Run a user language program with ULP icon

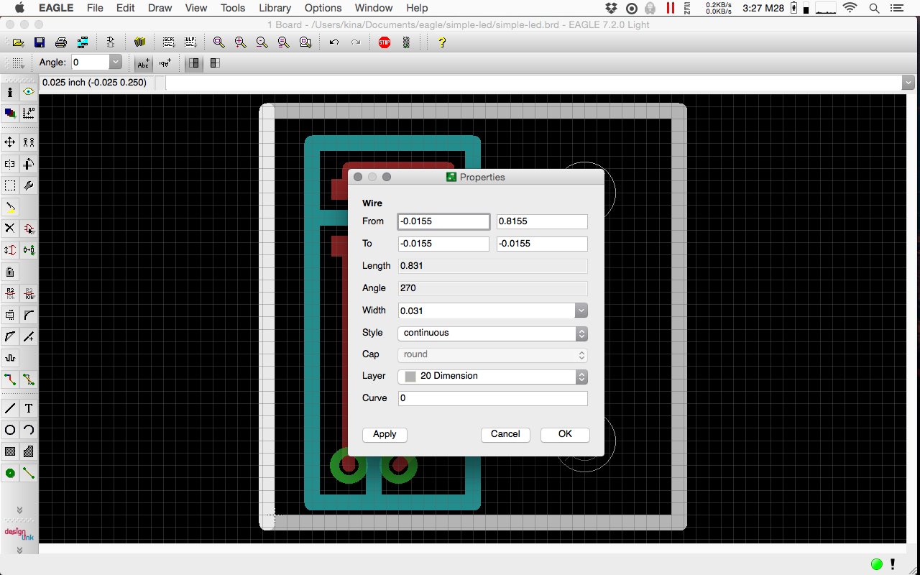[x=190, y=42]
